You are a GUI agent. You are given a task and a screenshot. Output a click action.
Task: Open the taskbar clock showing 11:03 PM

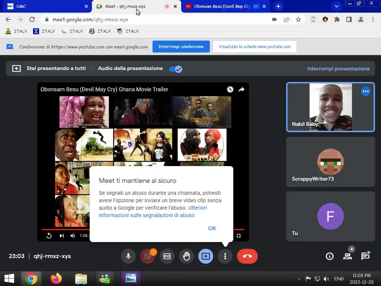coord(362,279)
